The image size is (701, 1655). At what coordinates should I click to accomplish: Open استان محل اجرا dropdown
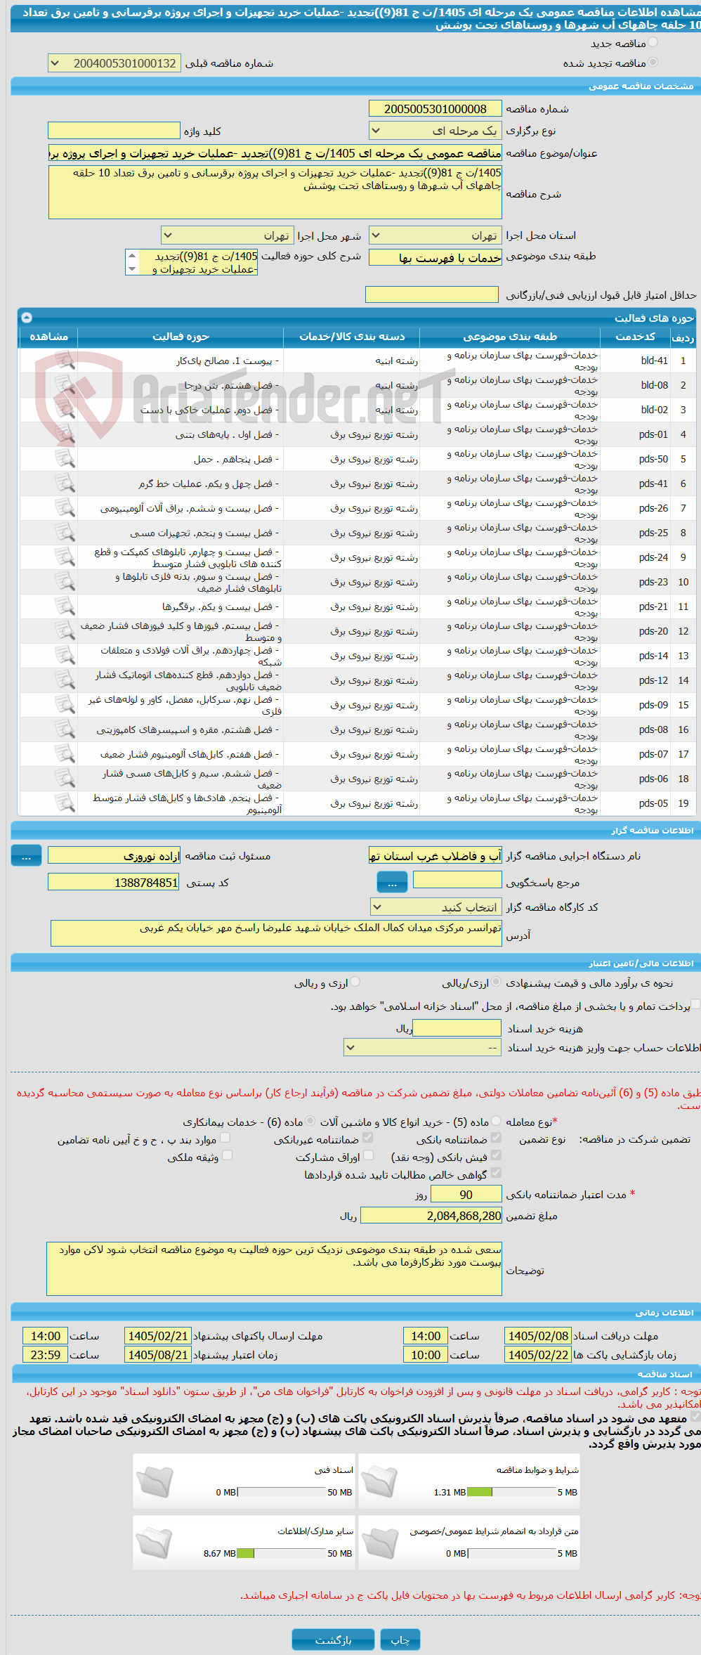click(x=435, y=235)
